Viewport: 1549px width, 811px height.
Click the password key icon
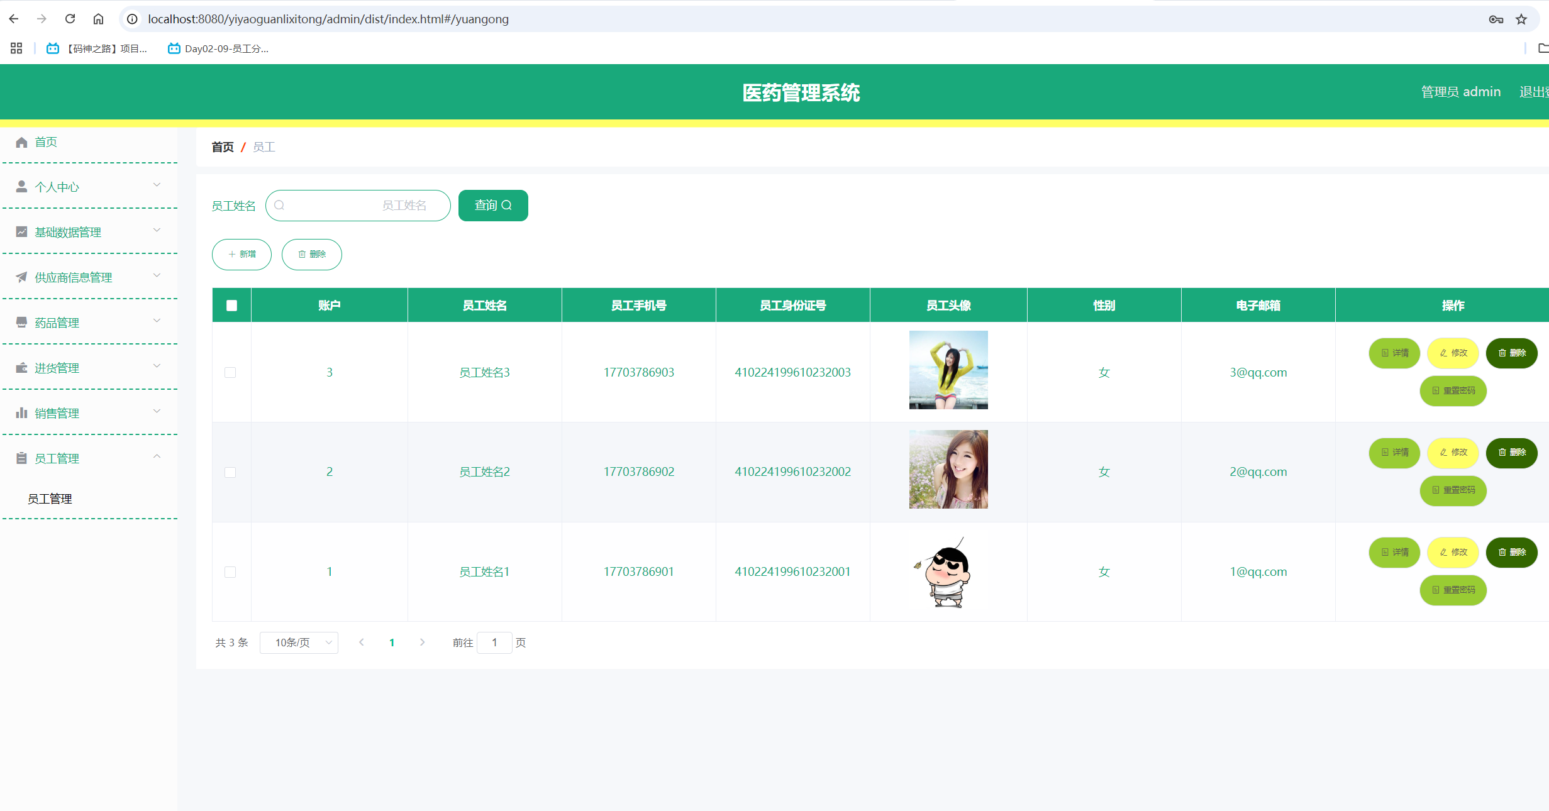tap(1496, 19)
